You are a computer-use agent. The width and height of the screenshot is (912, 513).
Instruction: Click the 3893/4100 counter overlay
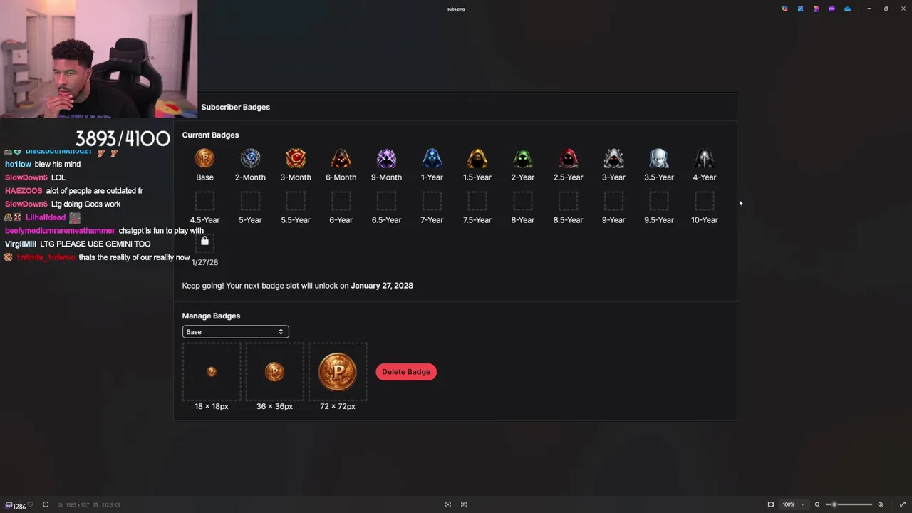[x=123, y=138]
